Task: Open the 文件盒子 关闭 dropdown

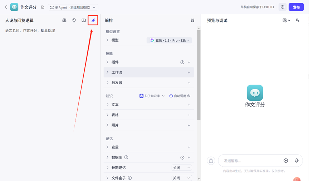Action: (x=181, y=178)
